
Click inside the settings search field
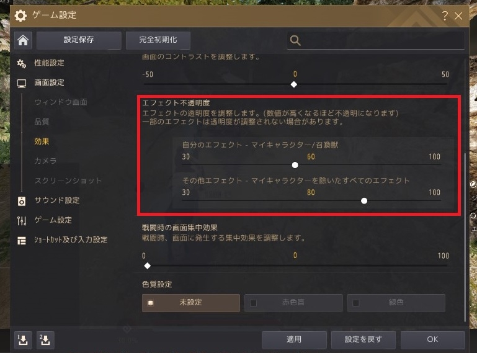(x=376, y=40)
